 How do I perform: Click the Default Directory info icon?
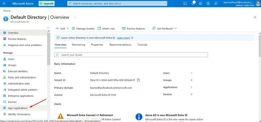point(6,19)
